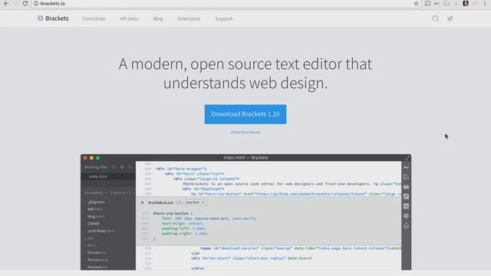Click the dark square extension icon in browser toolbar
Viewport: 491px width, 276px height.
(466, 3)
